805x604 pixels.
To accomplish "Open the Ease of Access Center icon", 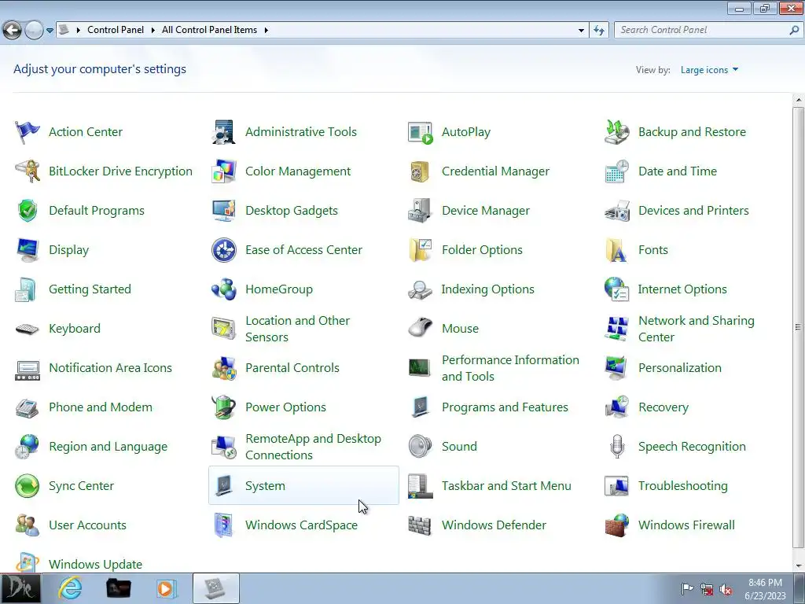I will [x=224, y=250].
